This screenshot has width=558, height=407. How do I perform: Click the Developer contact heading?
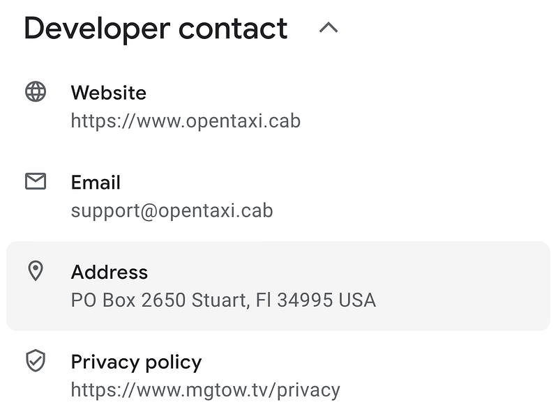coord(156,29)
